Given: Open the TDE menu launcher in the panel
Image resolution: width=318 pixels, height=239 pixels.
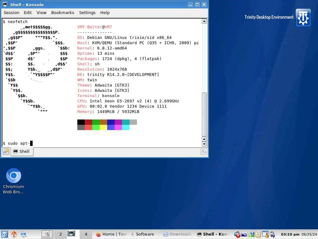Looking at the screenshot, I should click(4, 234).
